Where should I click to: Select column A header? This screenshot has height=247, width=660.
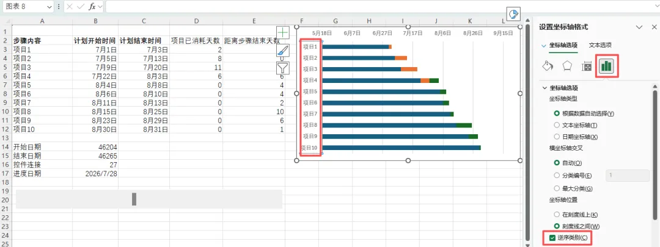coord(42,21)
